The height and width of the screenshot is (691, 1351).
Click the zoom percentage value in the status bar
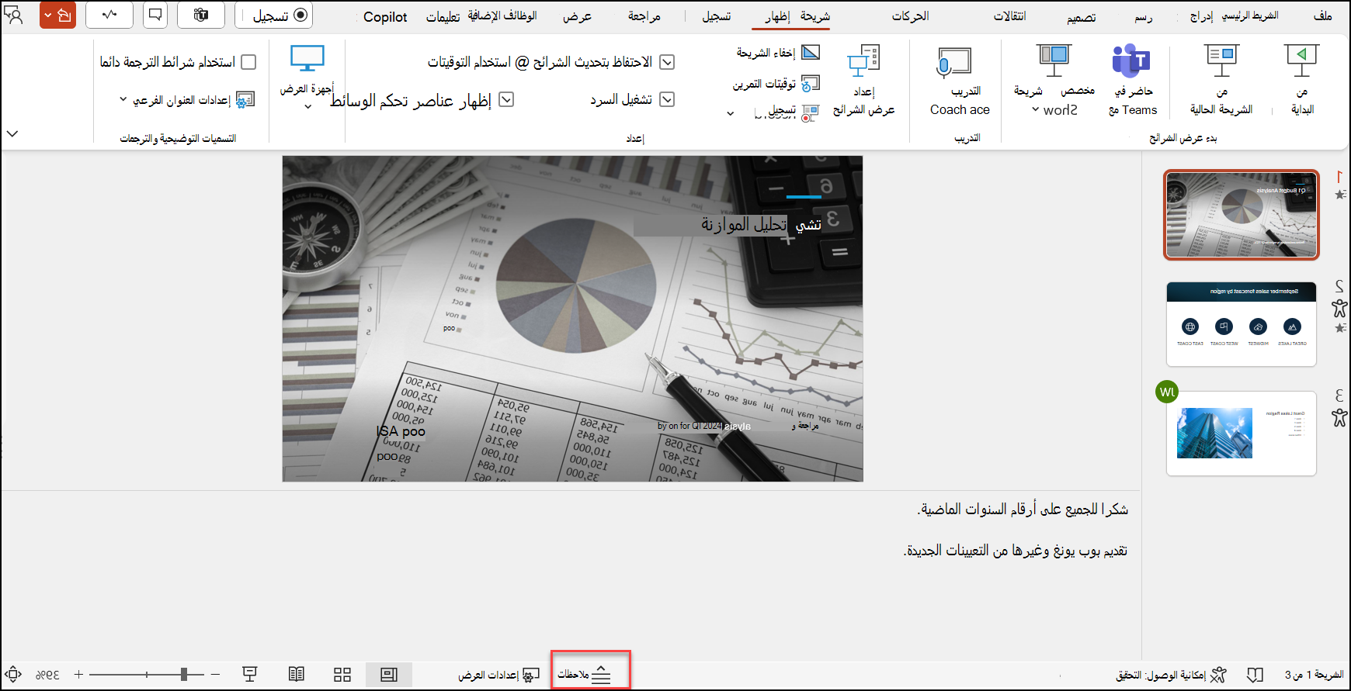[47, 675]
